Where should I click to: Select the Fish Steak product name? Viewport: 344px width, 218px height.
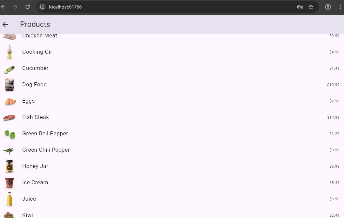click(35, 117)
